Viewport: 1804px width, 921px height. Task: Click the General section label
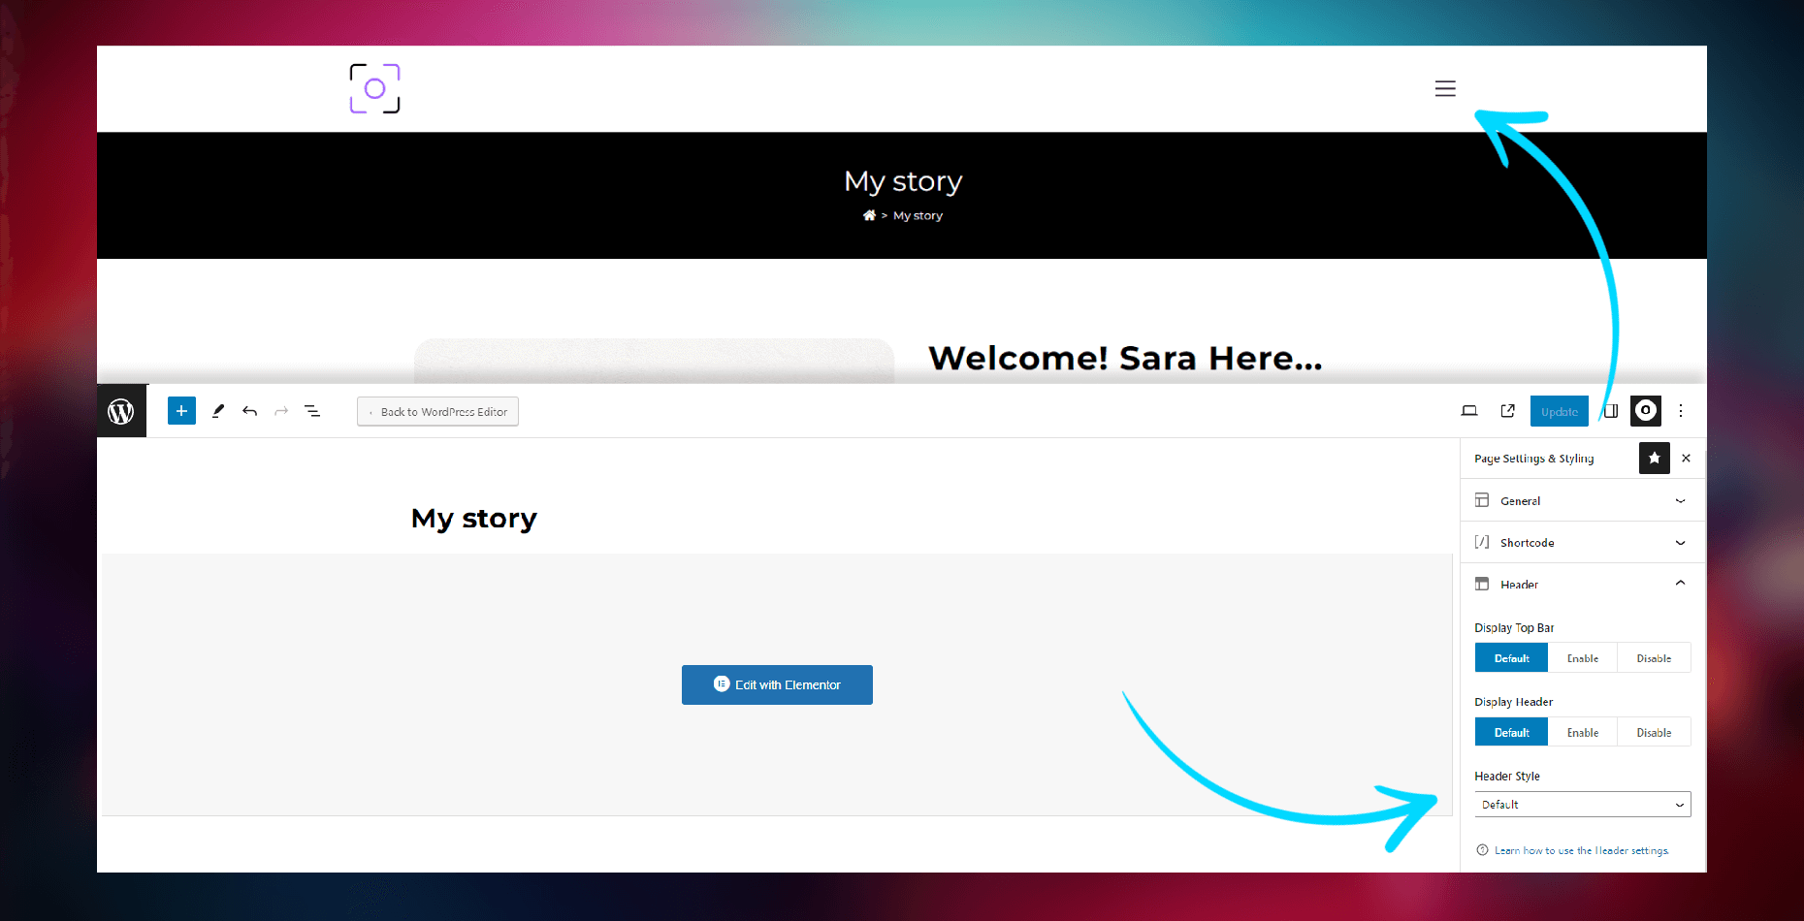(x=1520, y=501)
